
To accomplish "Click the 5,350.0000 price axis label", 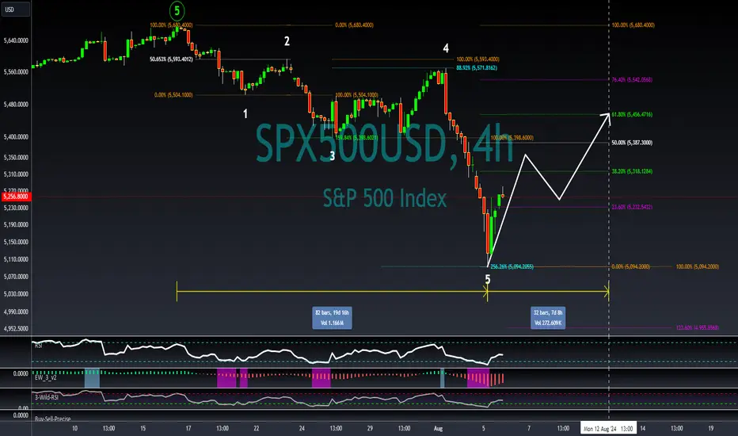I will point(16,158).
